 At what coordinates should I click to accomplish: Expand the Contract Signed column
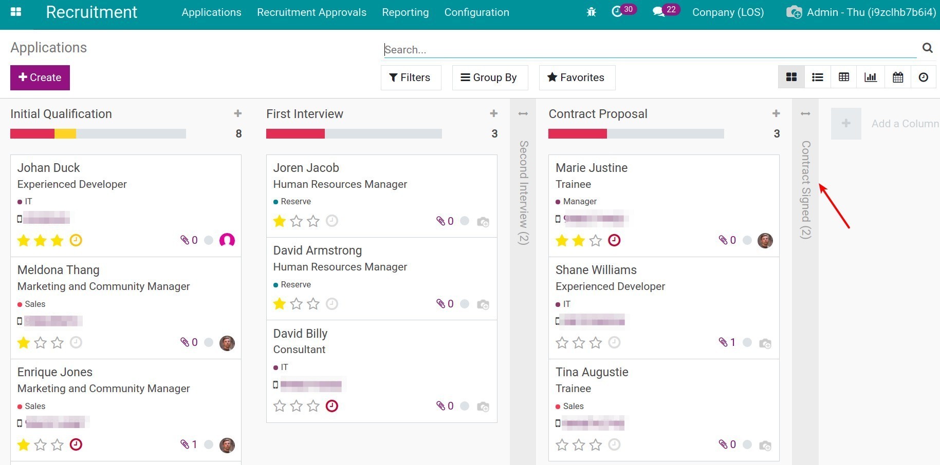coord(805,113)
